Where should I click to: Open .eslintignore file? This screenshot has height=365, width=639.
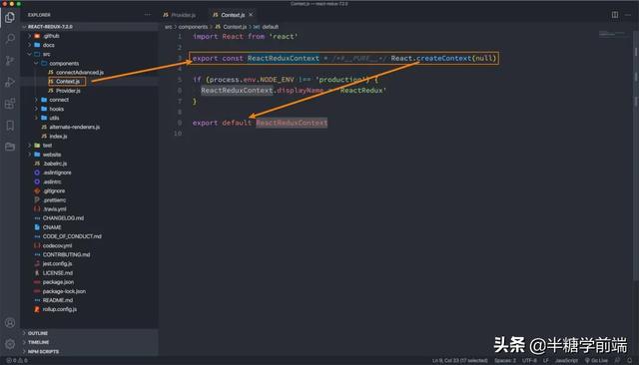[x=89, y=173]
